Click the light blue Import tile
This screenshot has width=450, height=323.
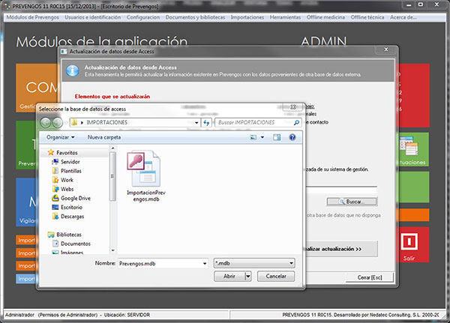tap(26, 279)
